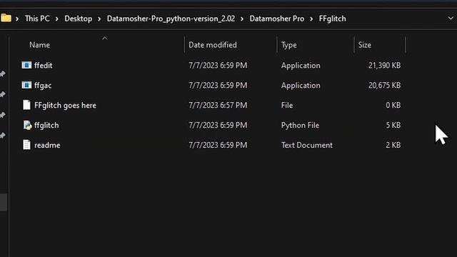Sort by Size column header
The width and height of the screenshot is (457, 257).
point(365,45)
